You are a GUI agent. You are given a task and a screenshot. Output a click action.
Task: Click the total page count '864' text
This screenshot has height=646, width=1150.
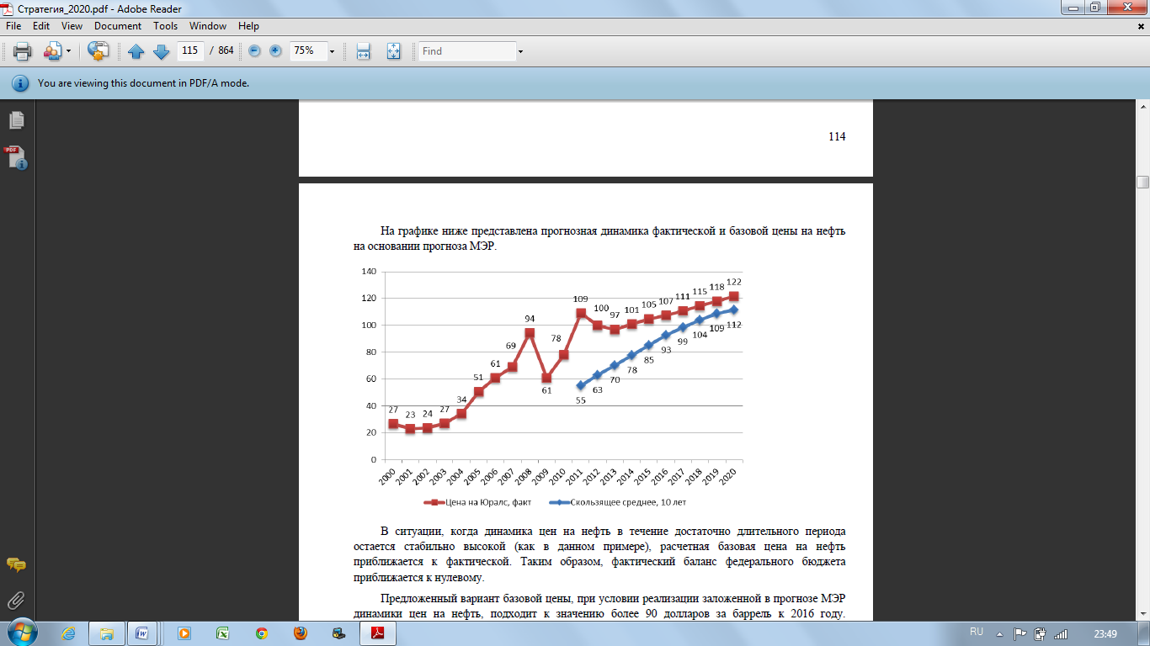coord(226,51)
